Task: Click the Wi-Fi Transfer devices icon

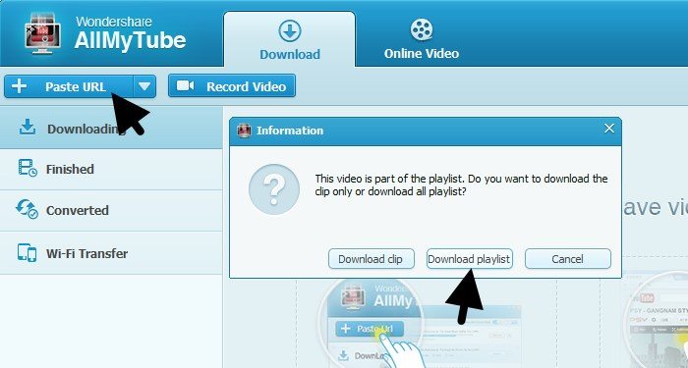Action: 28,253
